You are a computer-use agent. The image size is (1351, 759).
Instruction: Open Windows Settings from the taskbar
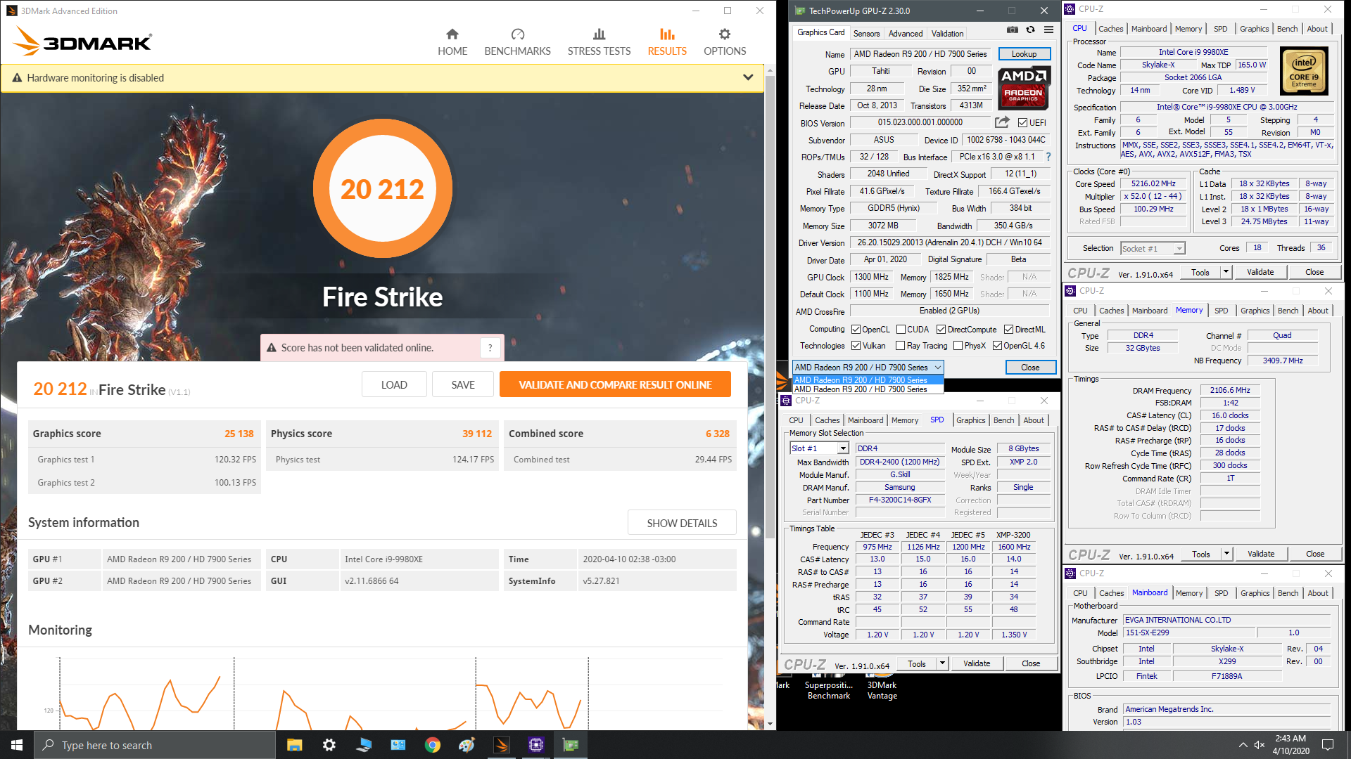[x=329, y=745]
